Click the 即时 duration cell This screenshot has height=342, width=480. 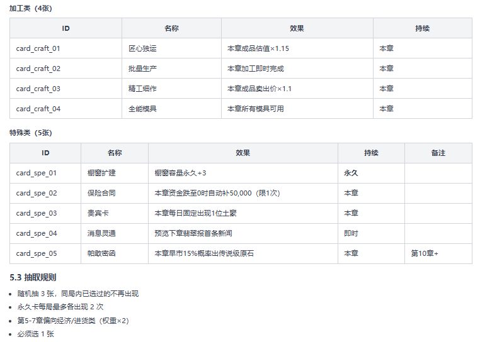pyautogui.click(x=371, y=233)
